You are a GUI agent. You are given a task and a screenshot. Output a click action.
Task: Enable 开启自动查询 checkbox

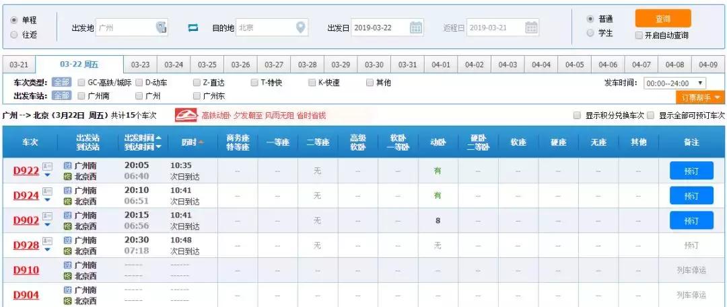coord(639,35)
